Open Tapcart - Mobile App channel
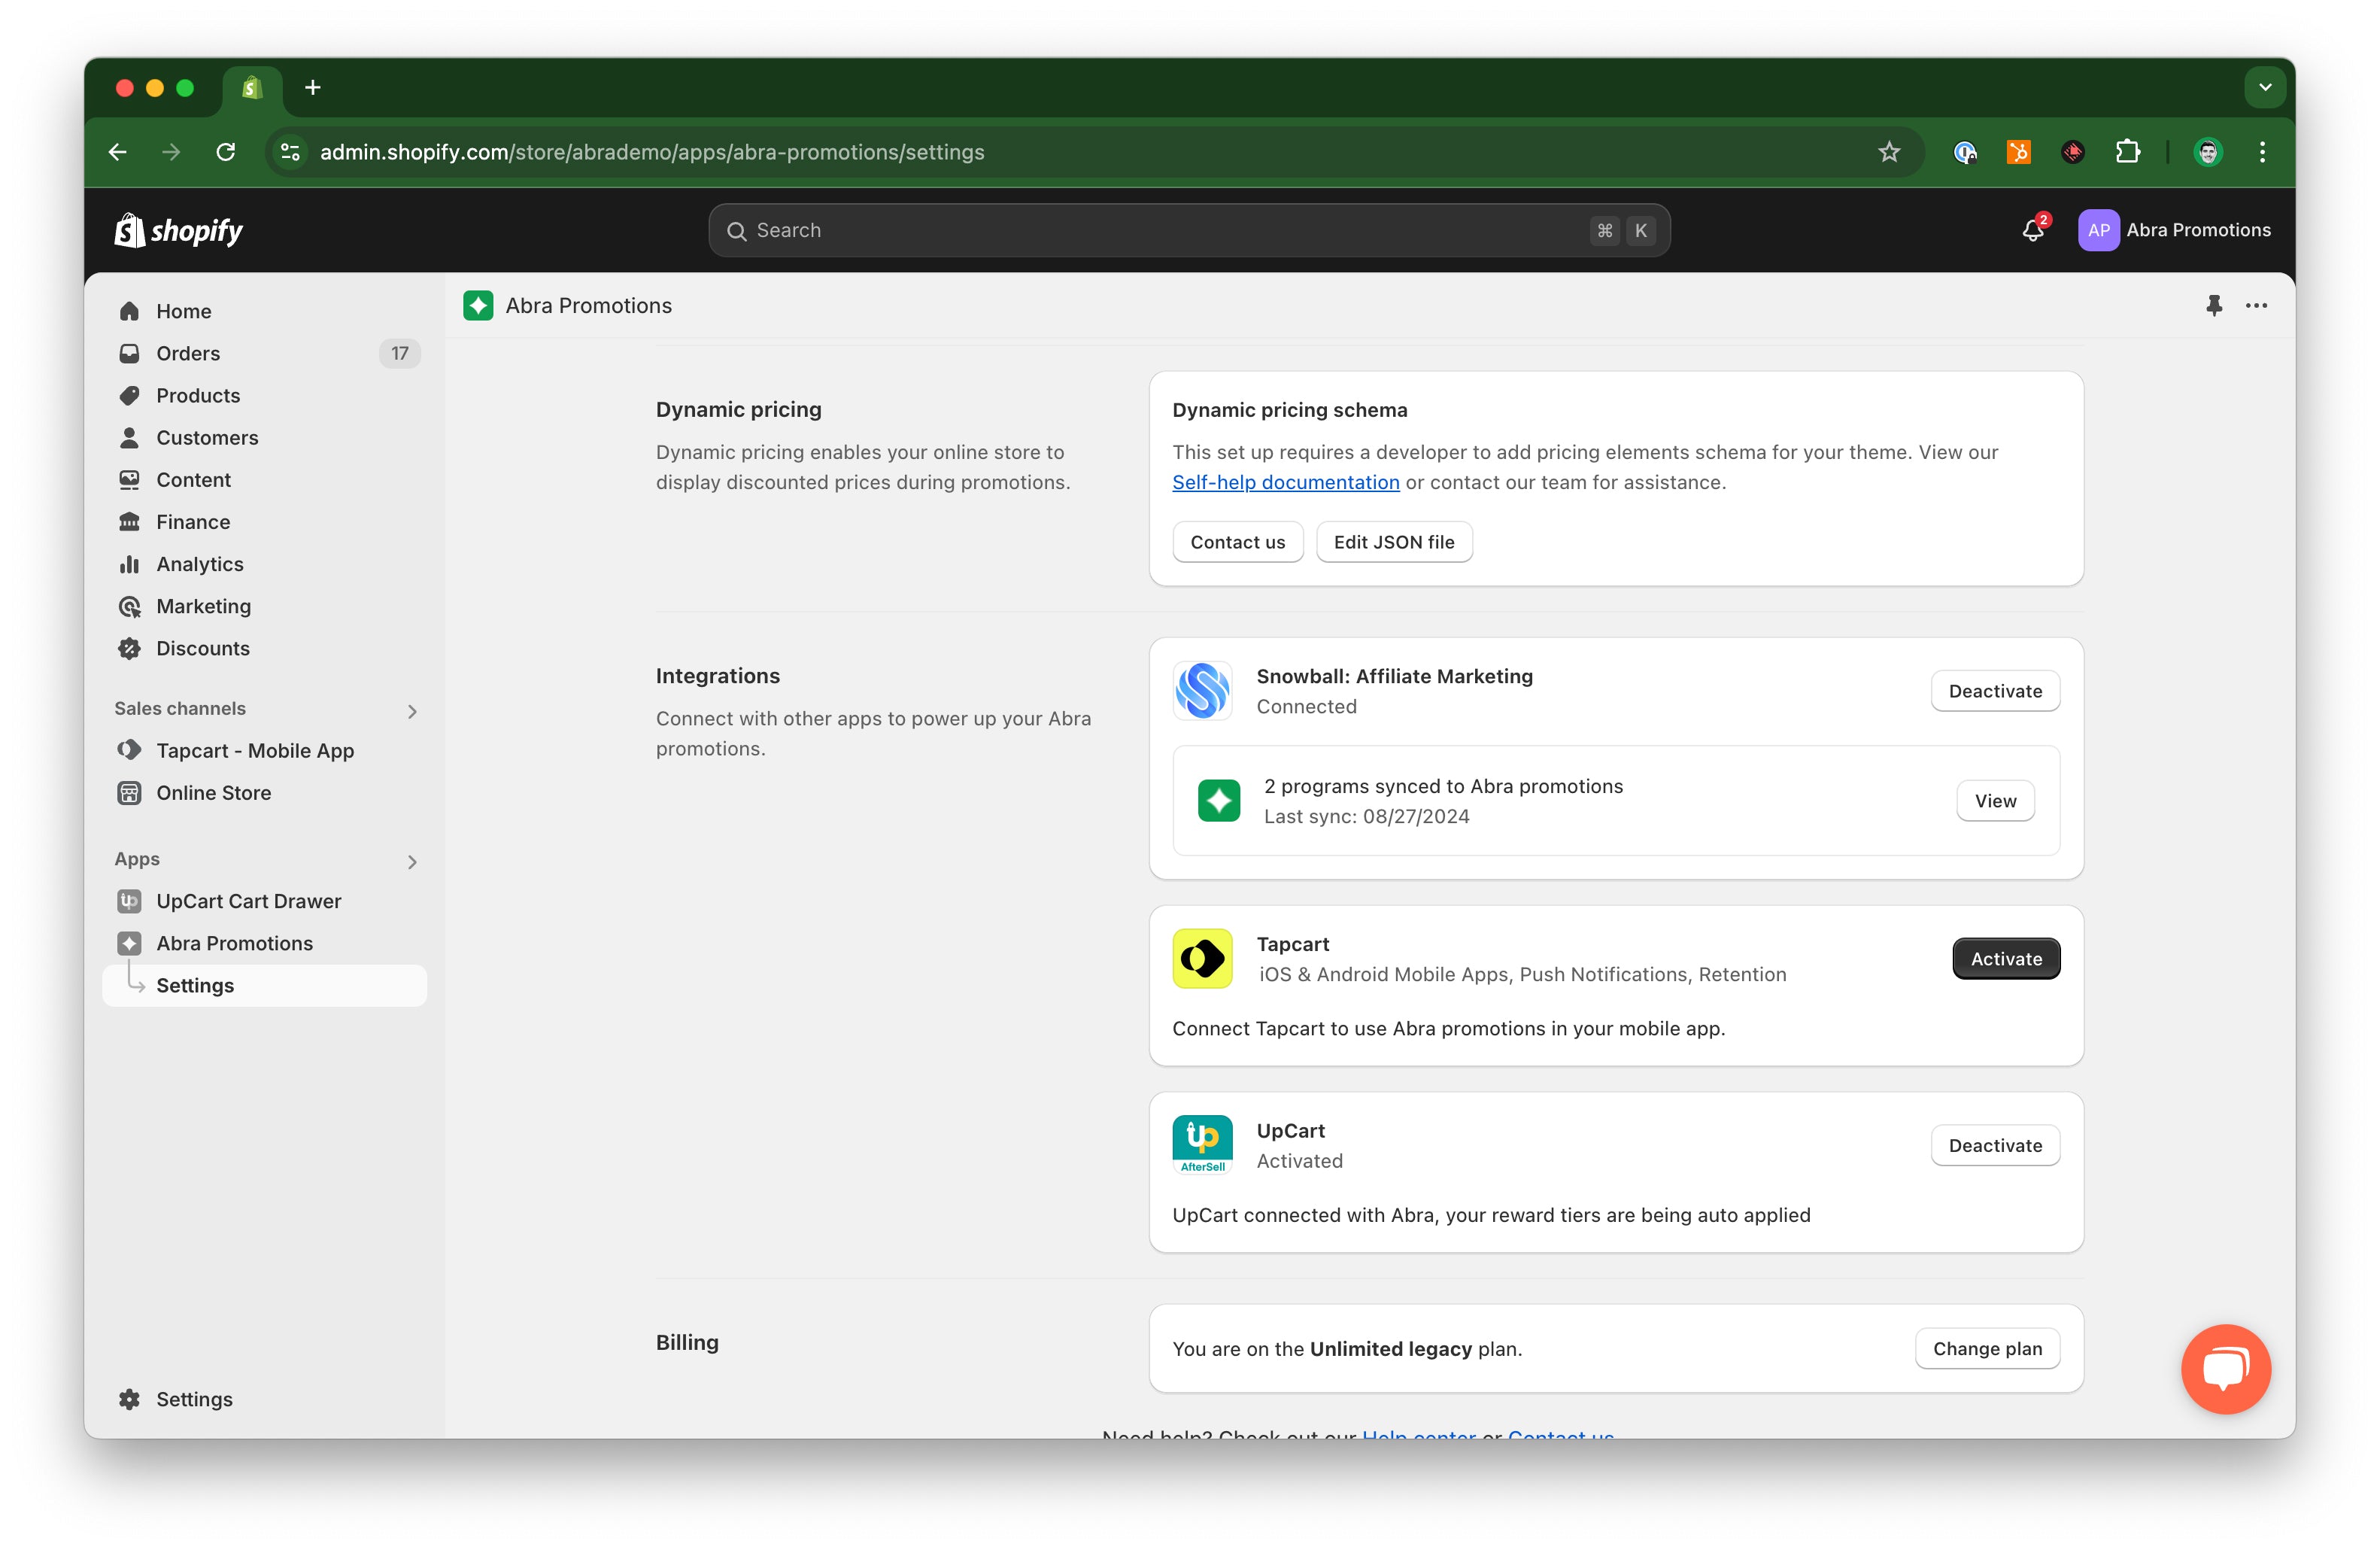Screen dimensions: 2380x1550 click(x=265, y=750)
